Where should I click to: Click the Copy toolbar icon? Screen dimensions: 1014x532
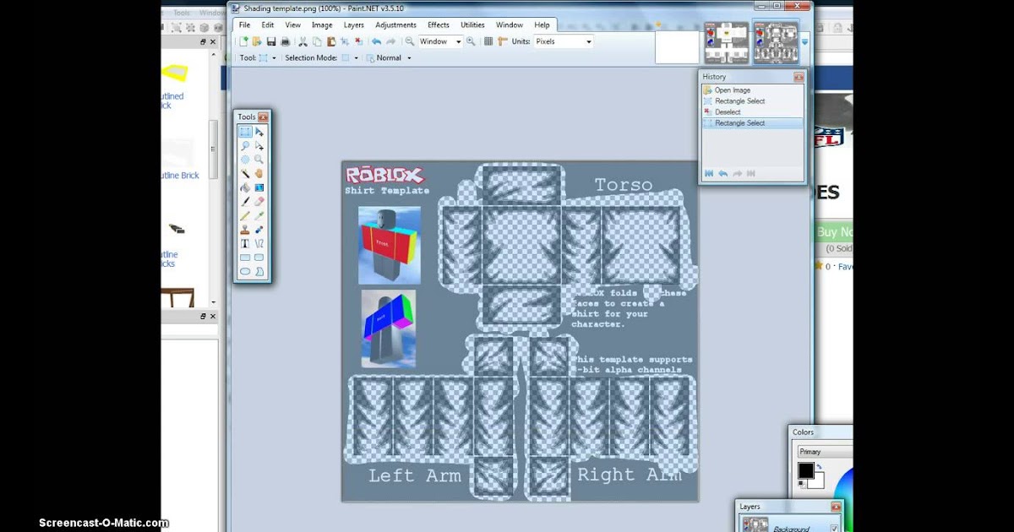[317, 41]
